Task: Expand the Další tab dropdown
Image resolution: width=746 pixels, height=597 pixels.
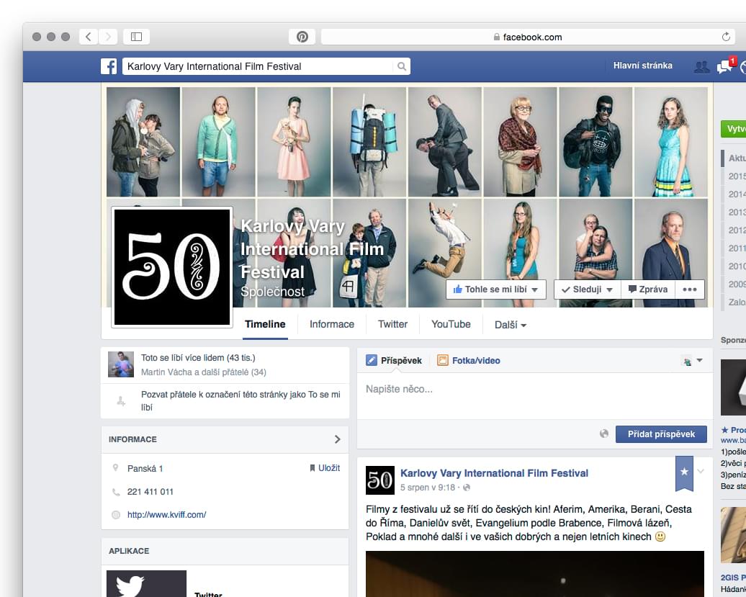Action: click(x=510, y=325)
